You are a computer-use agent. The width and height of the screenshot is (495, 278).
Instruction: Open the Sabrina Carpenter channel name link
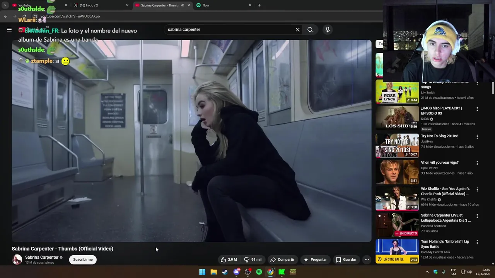click(42, 257)
